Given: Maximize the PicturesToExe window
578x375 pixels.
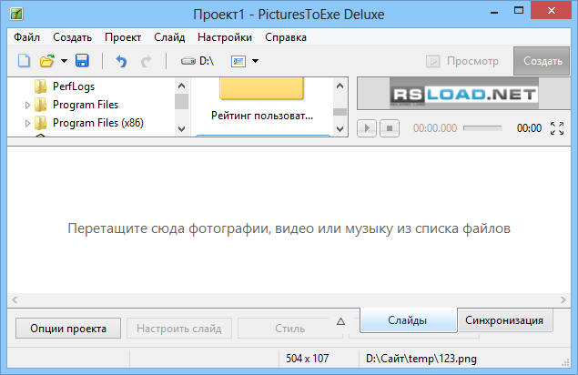Looking at the screenshot, I should [519, 10].
